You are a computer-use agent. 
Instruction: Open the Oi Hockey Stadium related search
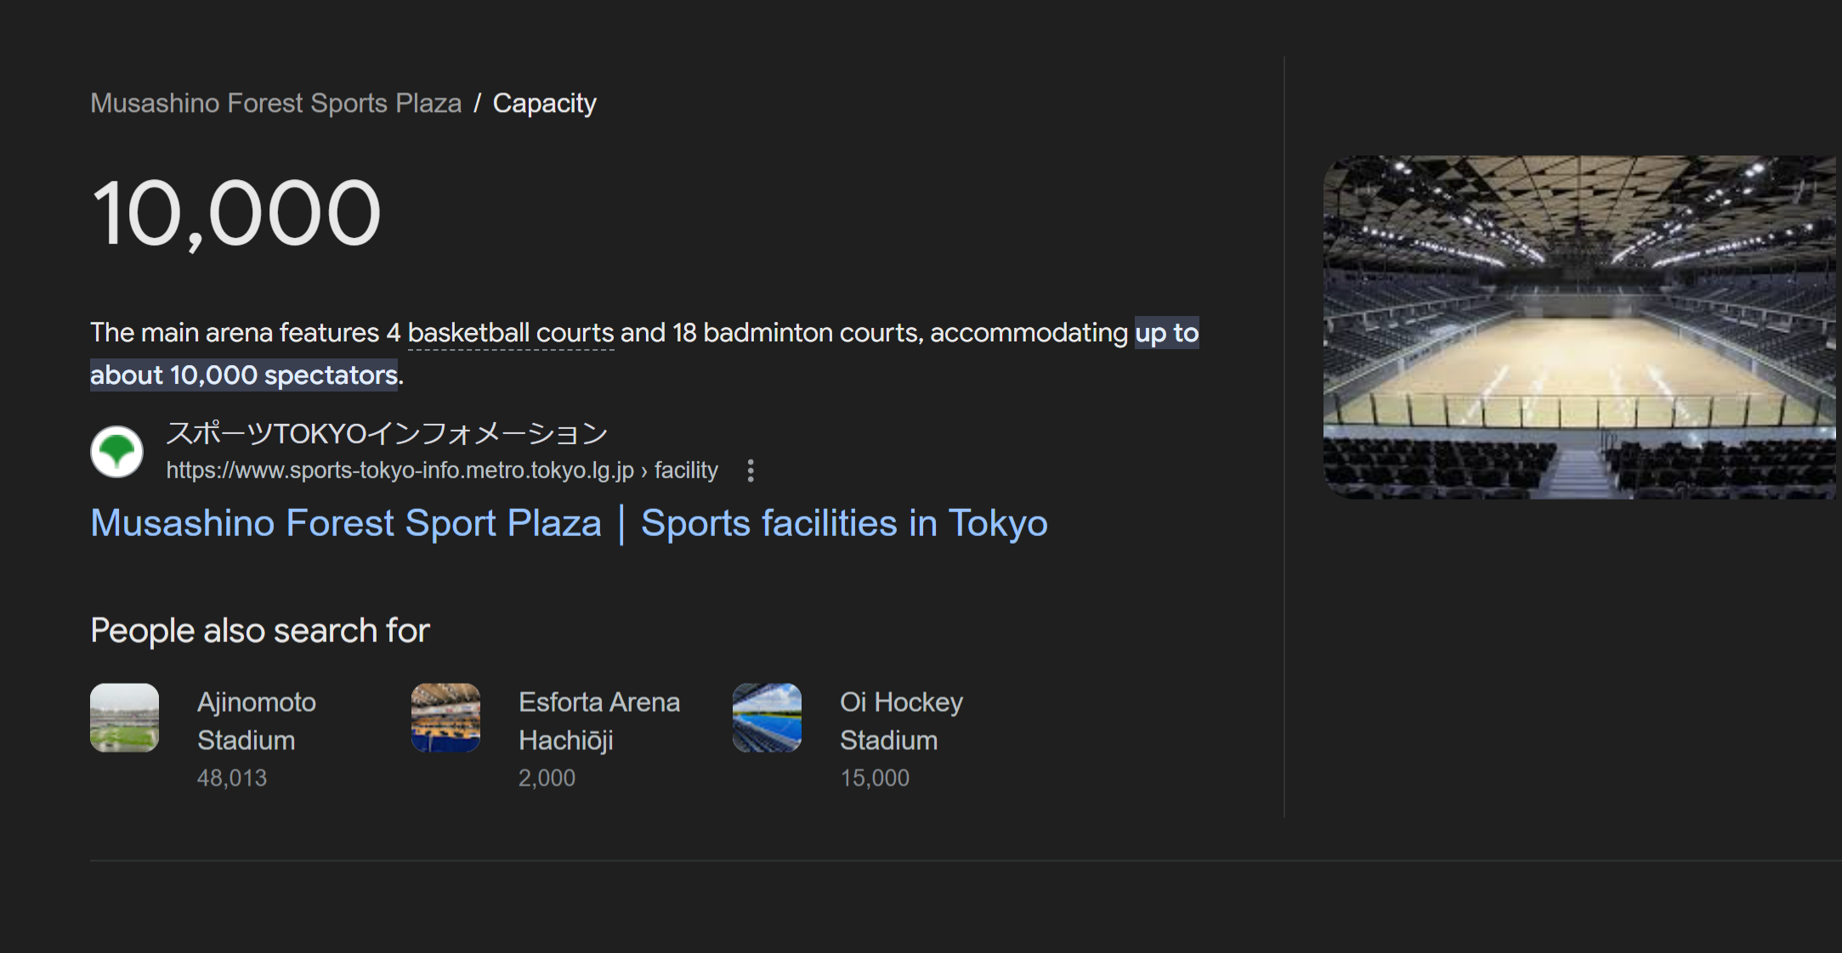(901, 721)
